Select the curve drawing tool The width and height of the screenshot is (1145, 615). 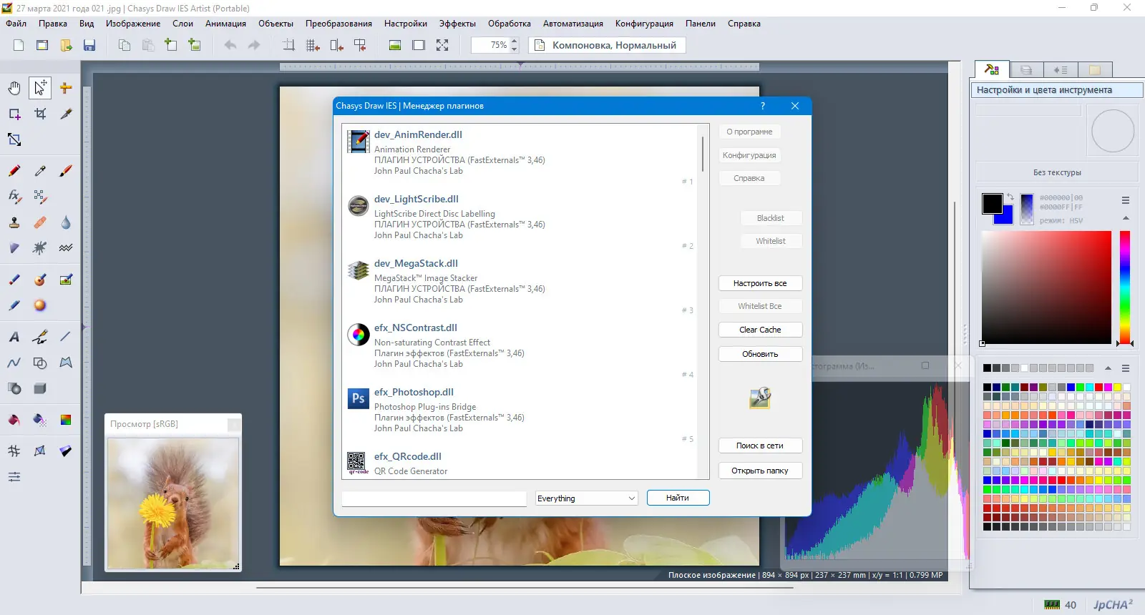pos(14,363)
